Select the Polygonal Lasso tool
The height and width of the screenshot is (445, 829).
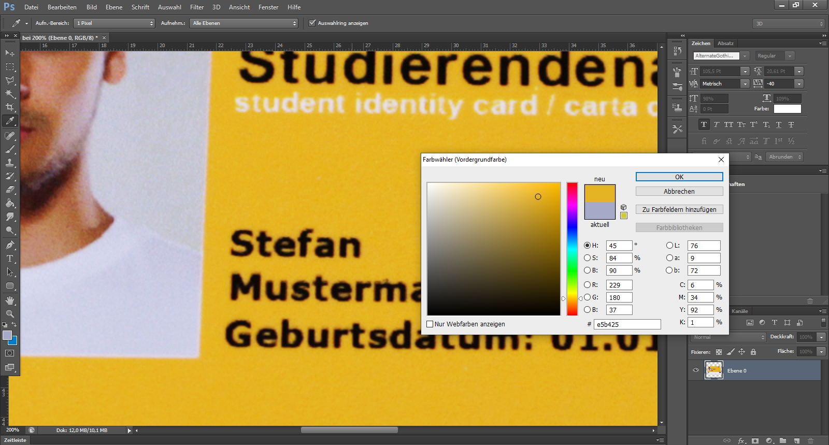(10, 80)
